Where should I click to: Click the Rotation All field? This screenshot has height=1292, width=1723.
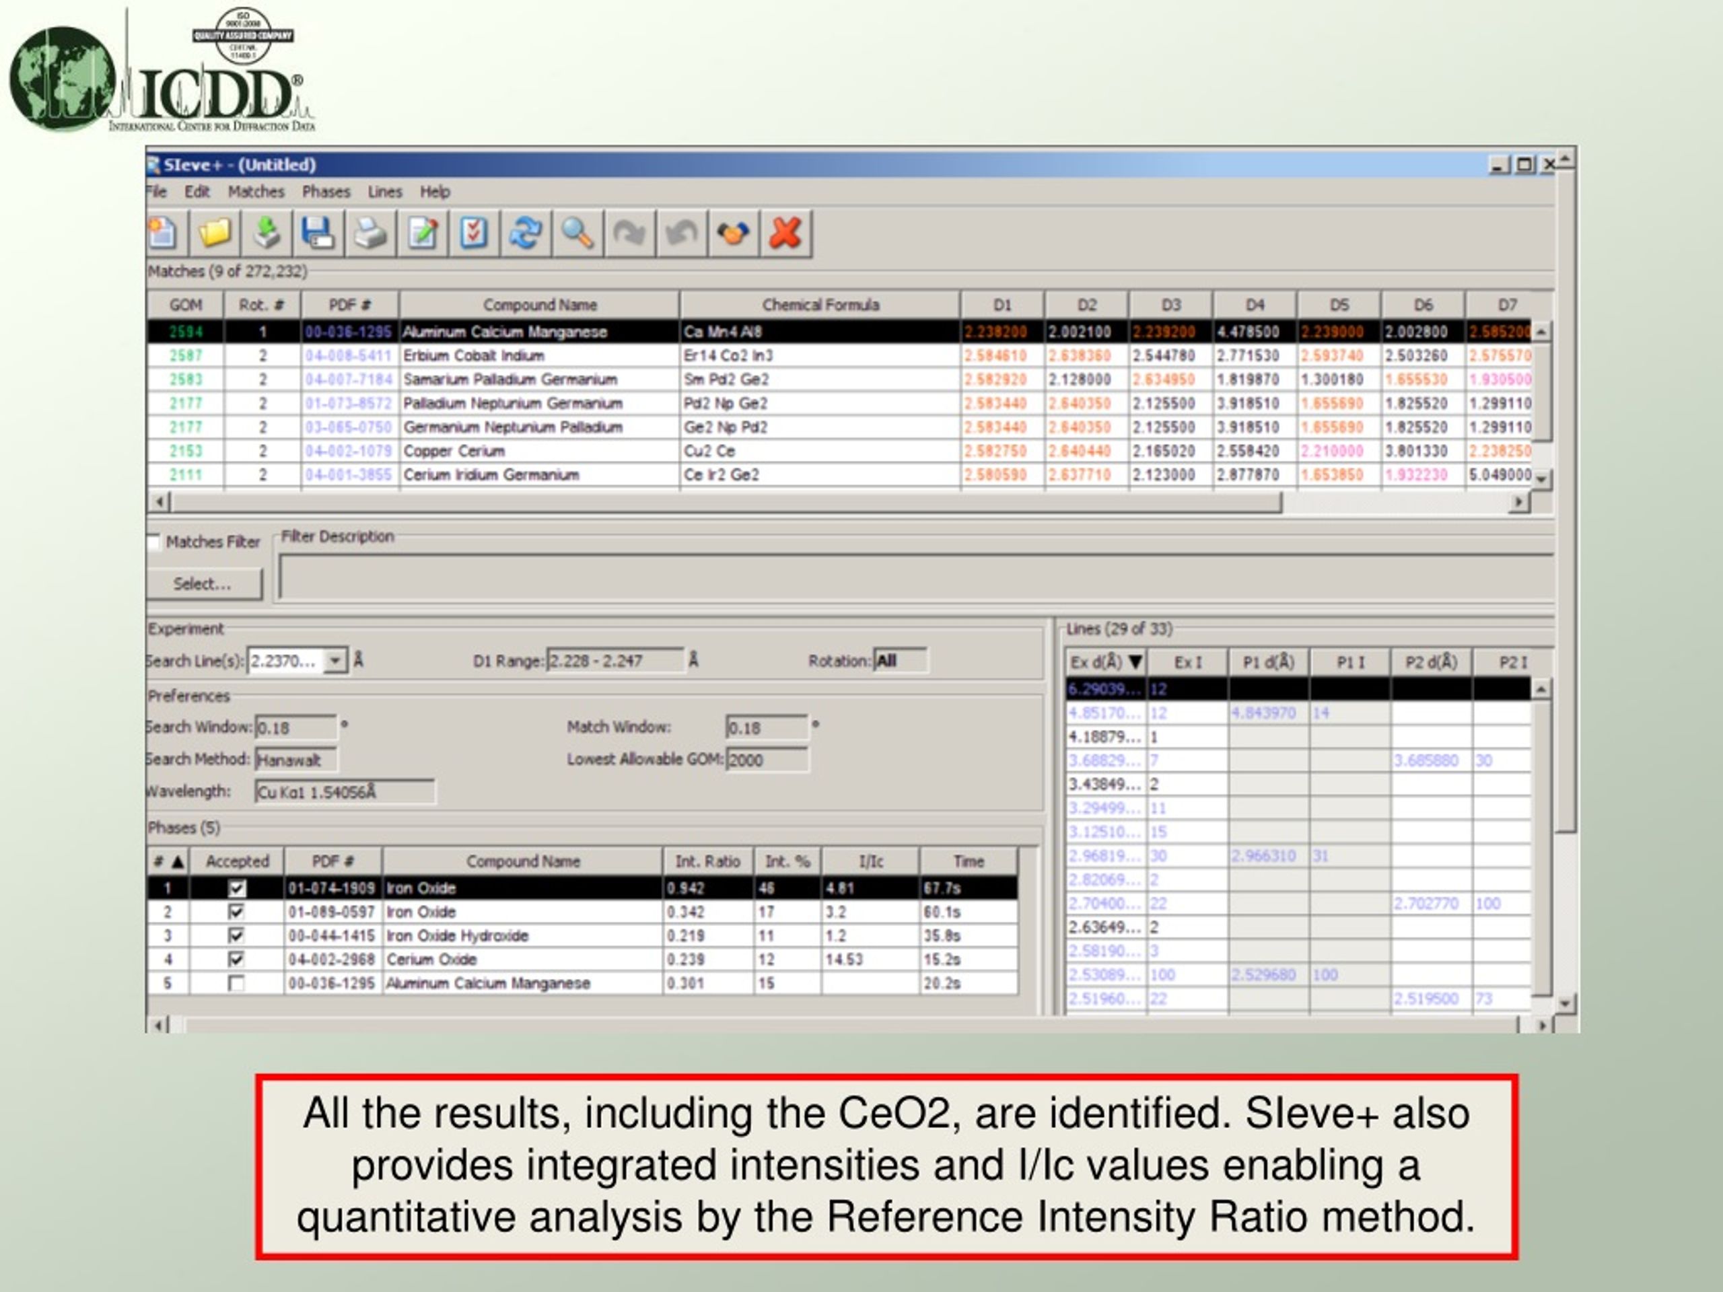[x=901, y=661]
